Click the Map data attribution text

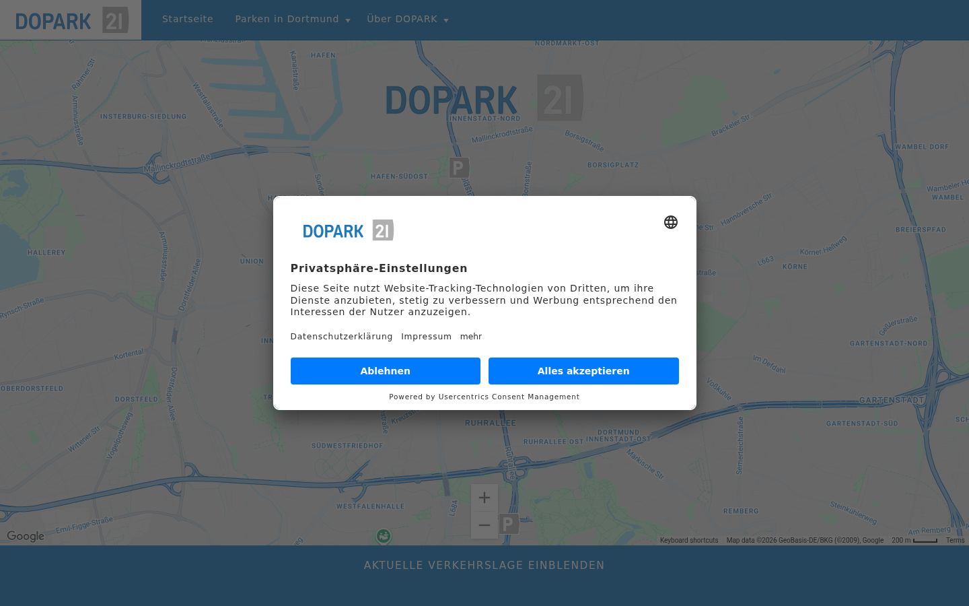805,540
